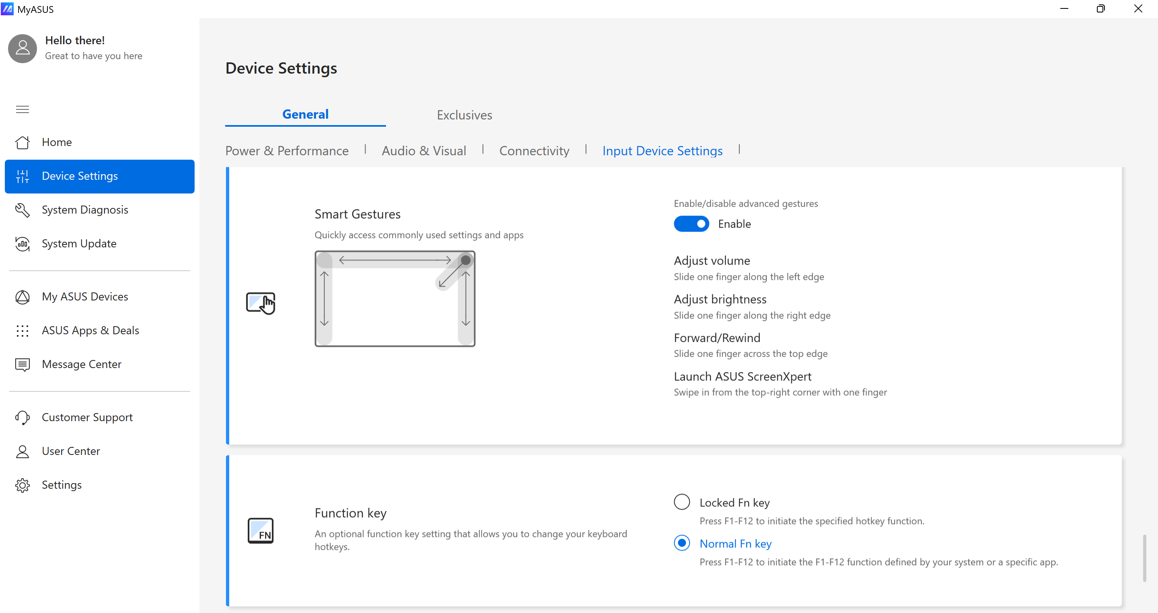Click the Message Center sidebar icon
Image resolution: width=1158 pixels, height=613 pixels.
pos(23,364)
